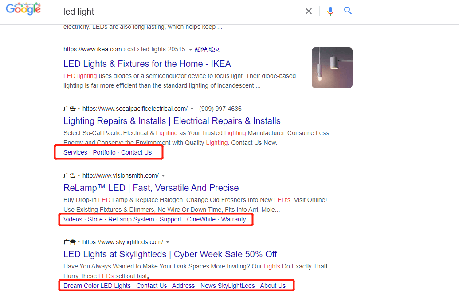Click the IKEA lamp thumbnail image
Screen dimensions: 459x295
[x=332, y=68]
